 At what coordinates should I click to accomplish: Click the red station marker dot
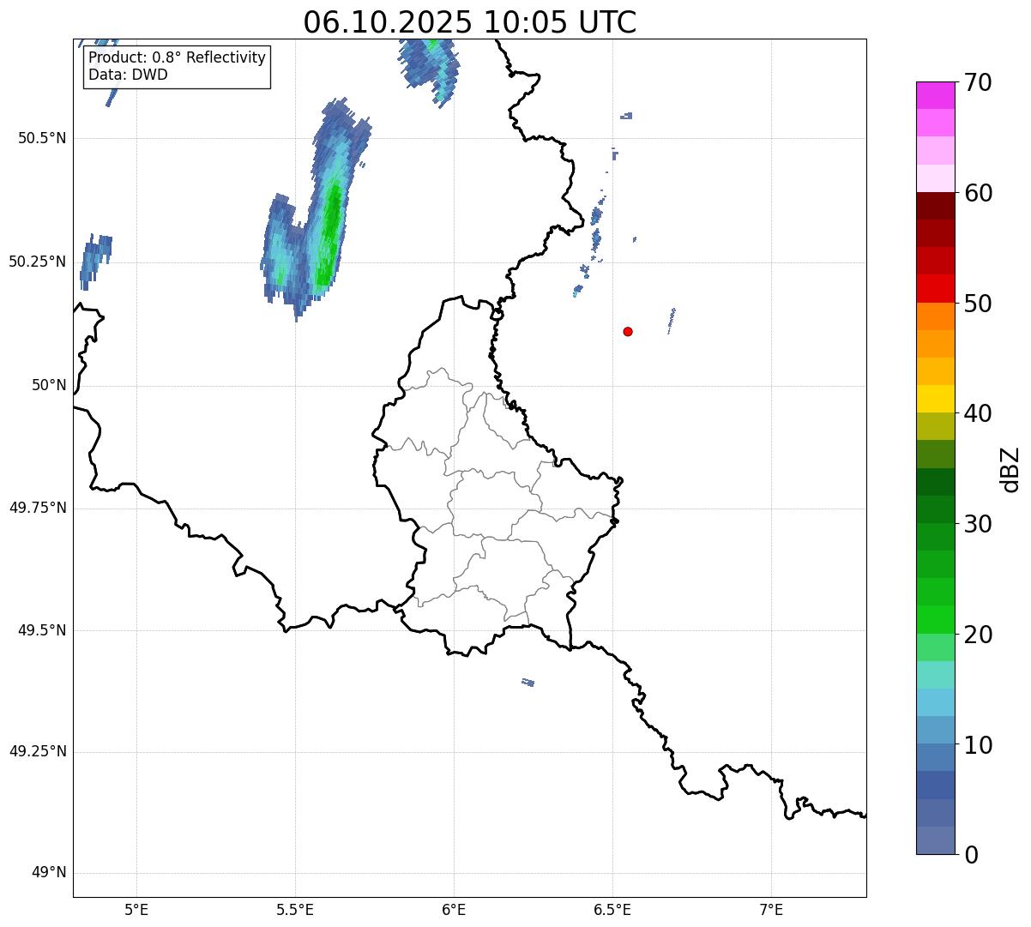click(x=628, y=331)
